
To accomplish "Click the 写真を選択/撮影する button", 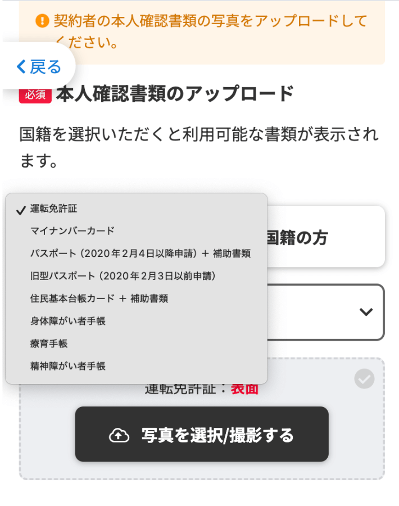I will coord(201,435).
